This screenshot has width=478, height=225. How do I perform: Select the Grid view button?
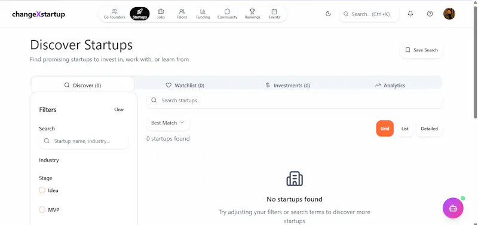(385, 129)
